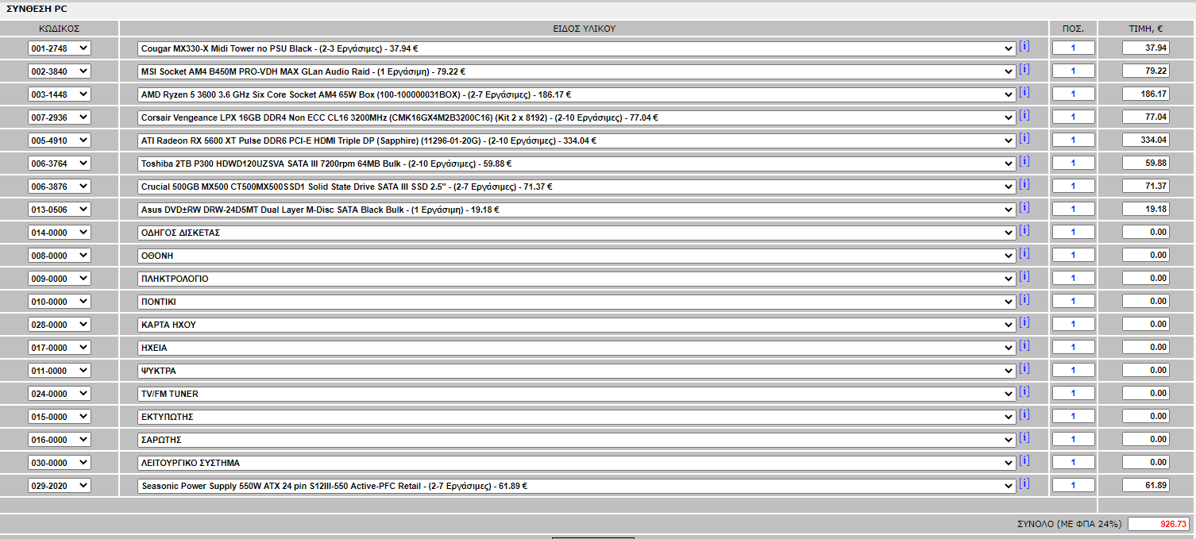
Task: Click the ΚΩΔΙΚΟΣ column header
Action: click(x=60, y=29)
